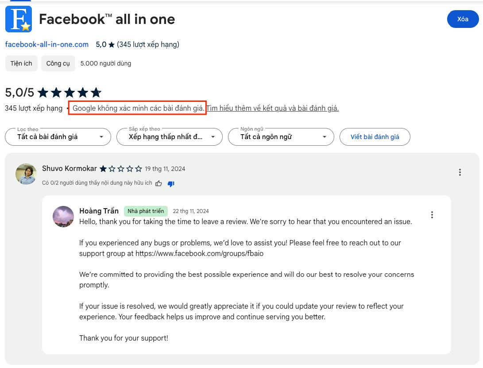This screenshot has height=368, width=483.
Task: Open 'Tìm hiểu thêm về kết quả' link
Action: point(272,108)
